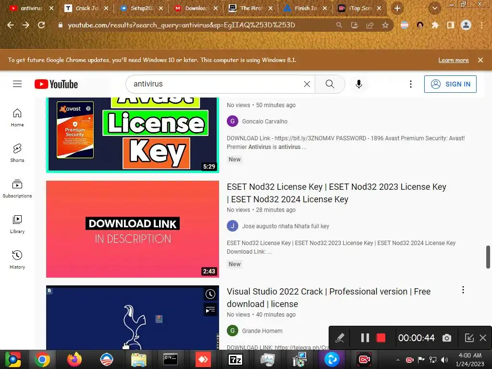
Task: Add Visual Studio video to Watch later
Action: 210,294
